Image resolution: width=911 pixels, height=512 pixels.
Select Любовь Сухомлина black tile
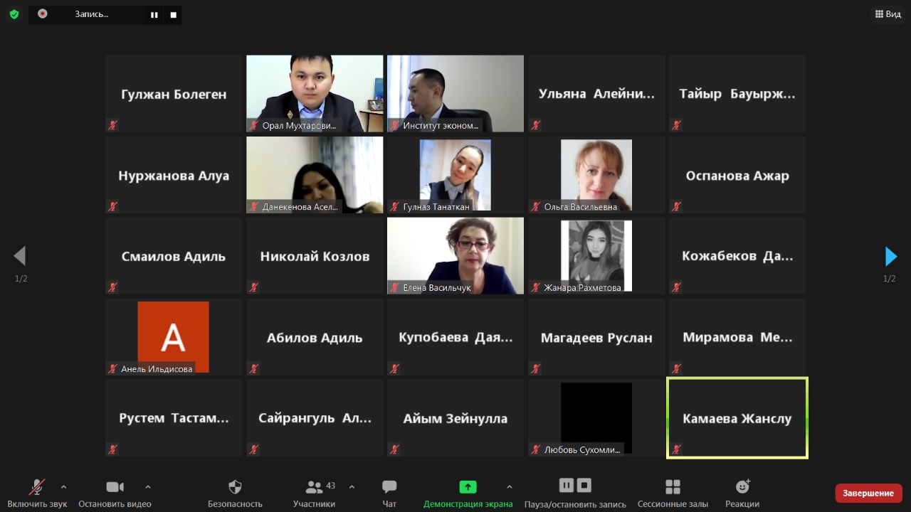[x=596, y=418]
